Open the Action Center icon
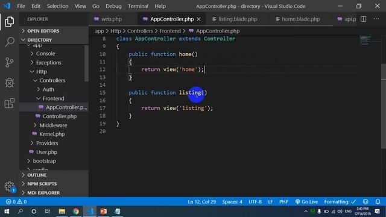Screen dimensions: 386x217 [x=377, y=212]
